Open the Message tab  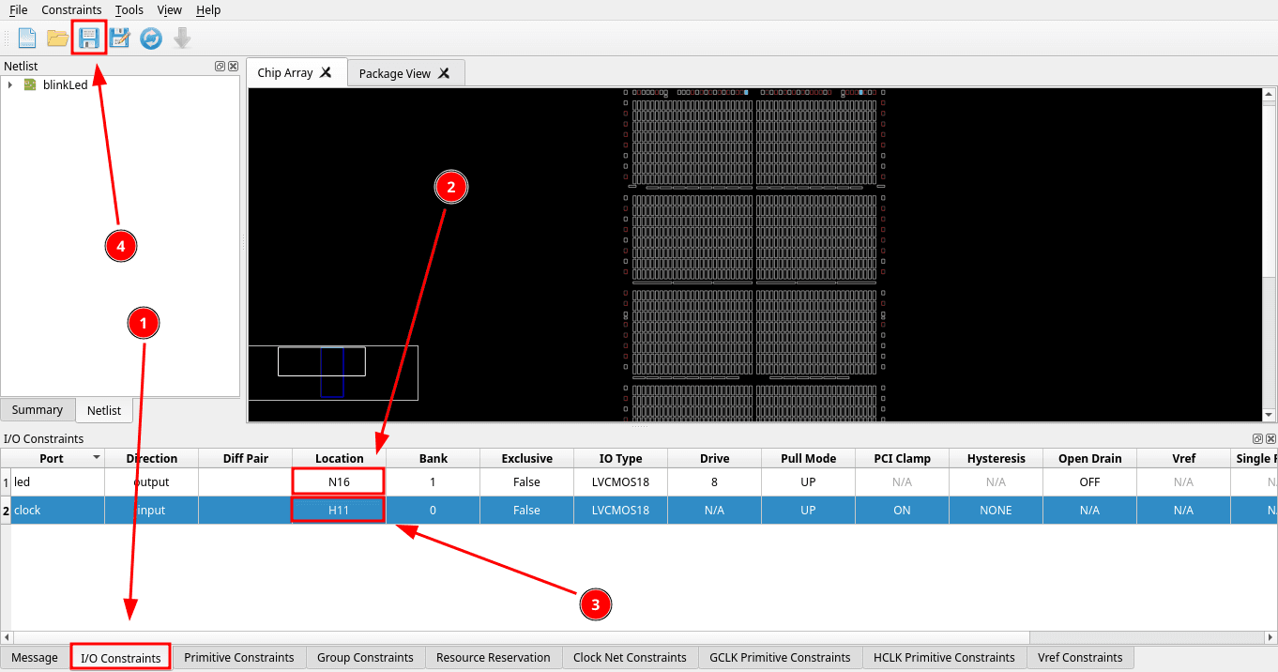(x=35, y=657)
